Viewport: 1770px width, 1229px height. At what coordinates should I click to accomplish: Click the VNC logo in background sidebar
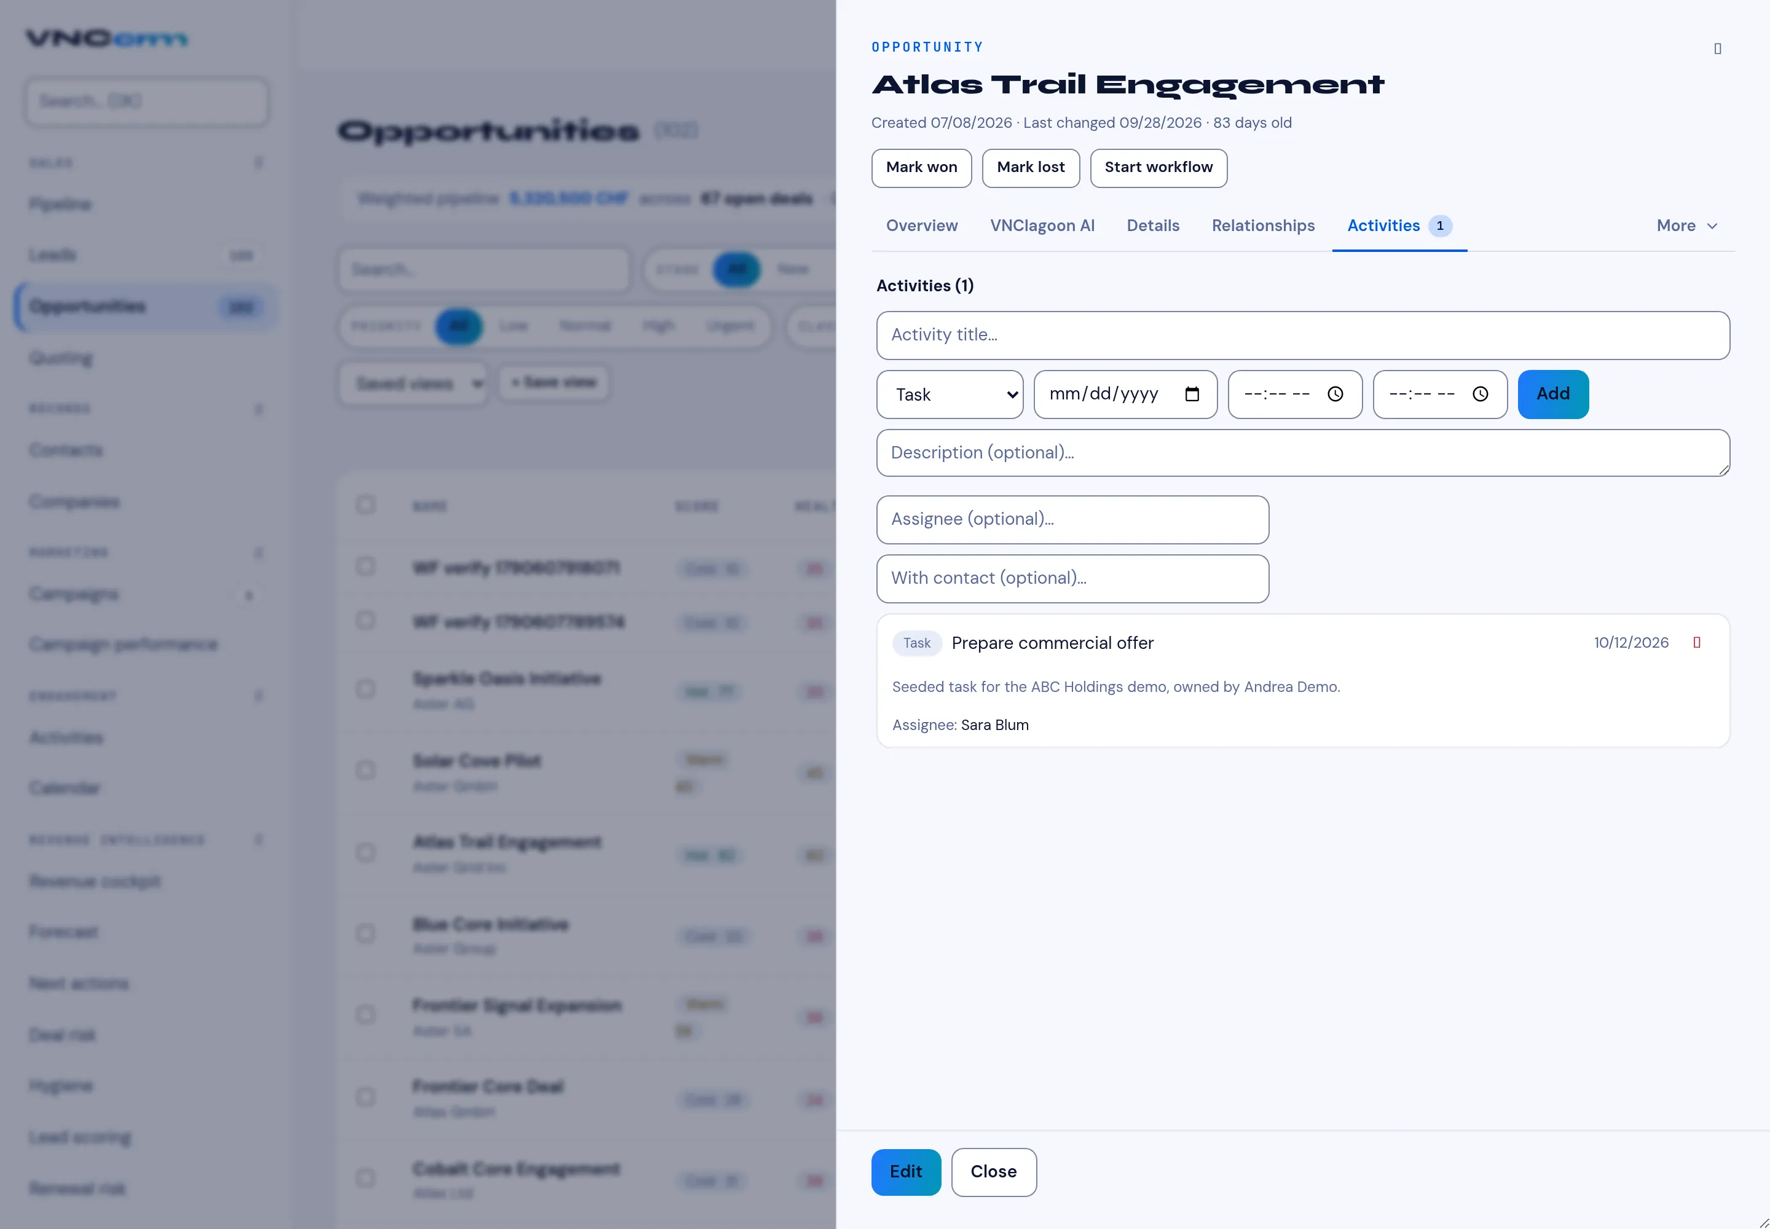(107, 39)
